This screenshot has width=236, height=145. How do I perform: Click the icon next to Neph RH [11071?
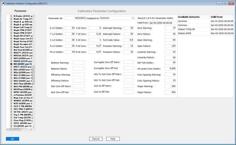click(11, 36)
